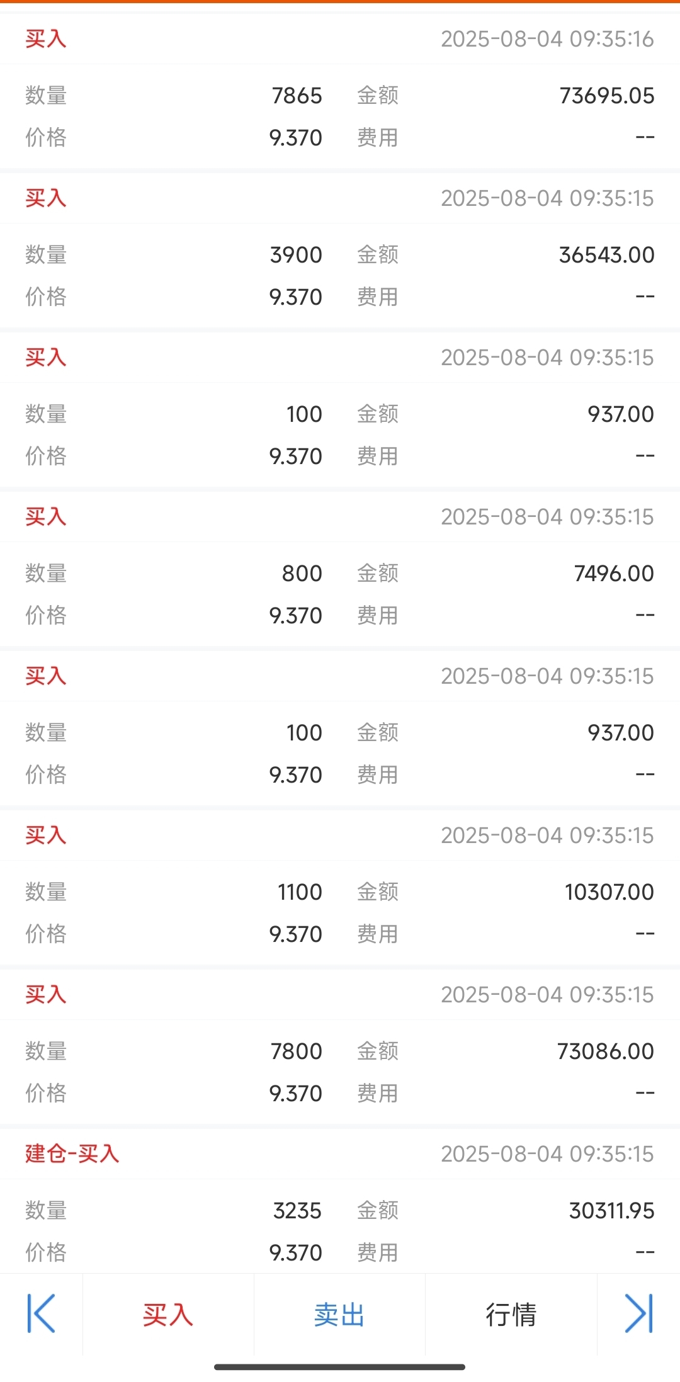Select the 73086.00 amount value
This screenshot has width=680, height=1382.
(x=606, y=1051)
